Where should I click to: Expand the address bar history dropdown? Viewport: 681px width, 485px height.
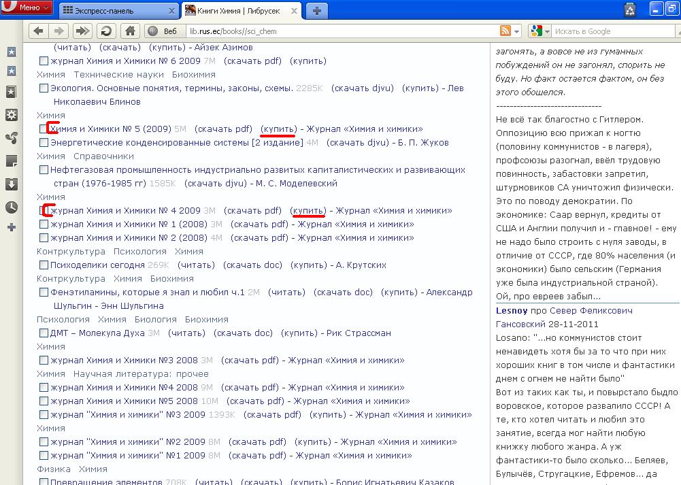point(516,31)
